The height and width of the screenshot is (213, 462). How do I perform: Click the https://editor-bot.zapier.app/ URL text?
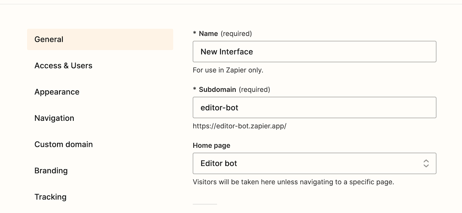[239, 126]
